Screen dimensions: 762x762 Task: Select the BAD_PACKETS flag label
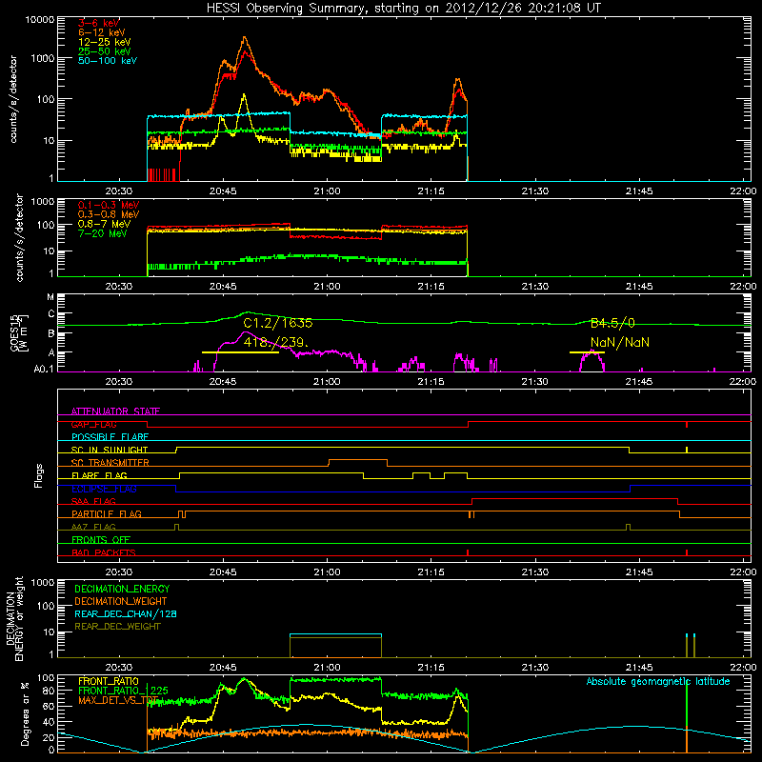tap(104, 552)
